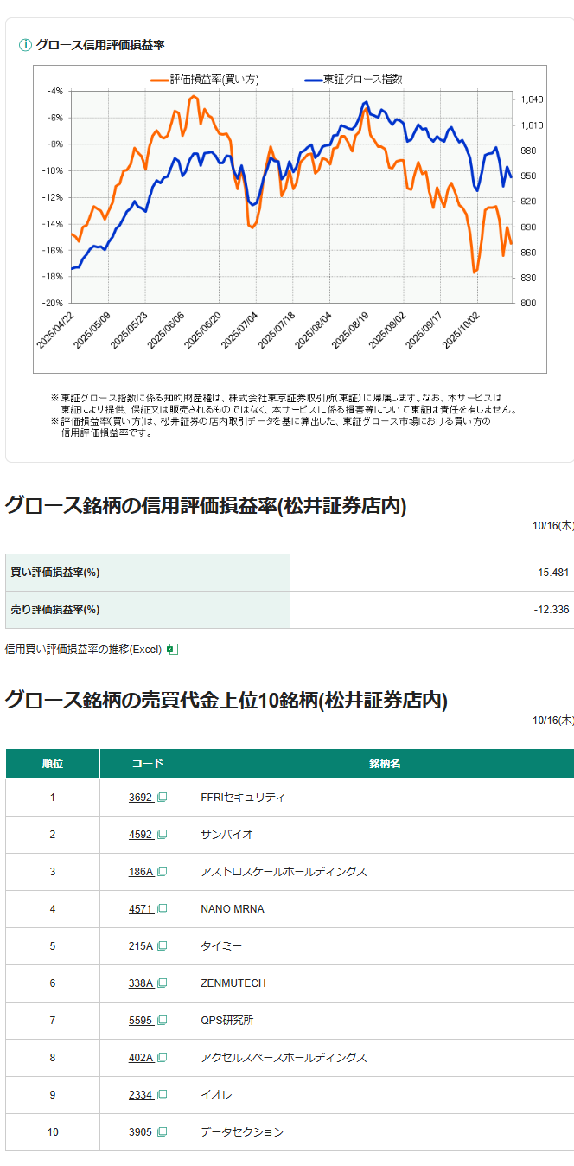Image resolution: width=574 pixels, height=1166 pixels.
Task: Click the copy icon beside code 3692
Action: click(162, 798)
